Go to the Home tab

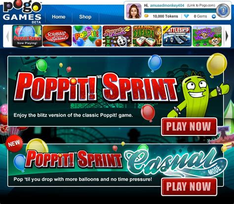tap(59, 17)
